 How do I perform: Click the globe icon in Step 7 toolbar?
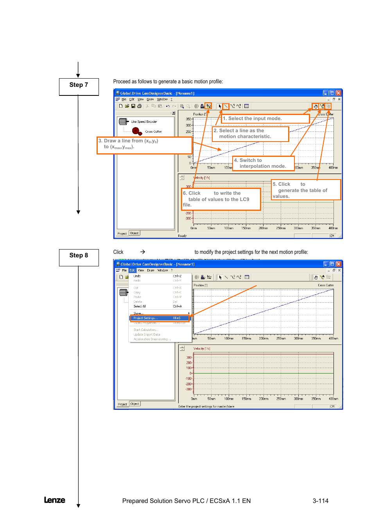[x=197, y=106]
